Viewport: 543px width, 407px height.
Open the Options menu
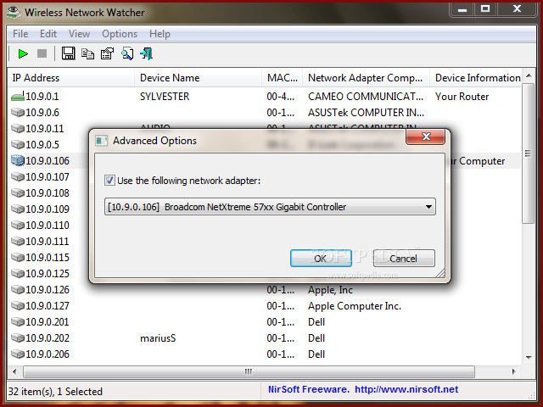pyautogui.click(x=120, y=34)
